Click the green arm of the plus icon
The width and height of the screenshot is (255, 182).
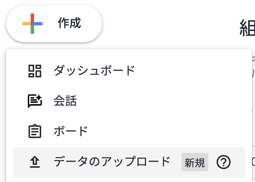click(33, 30)
